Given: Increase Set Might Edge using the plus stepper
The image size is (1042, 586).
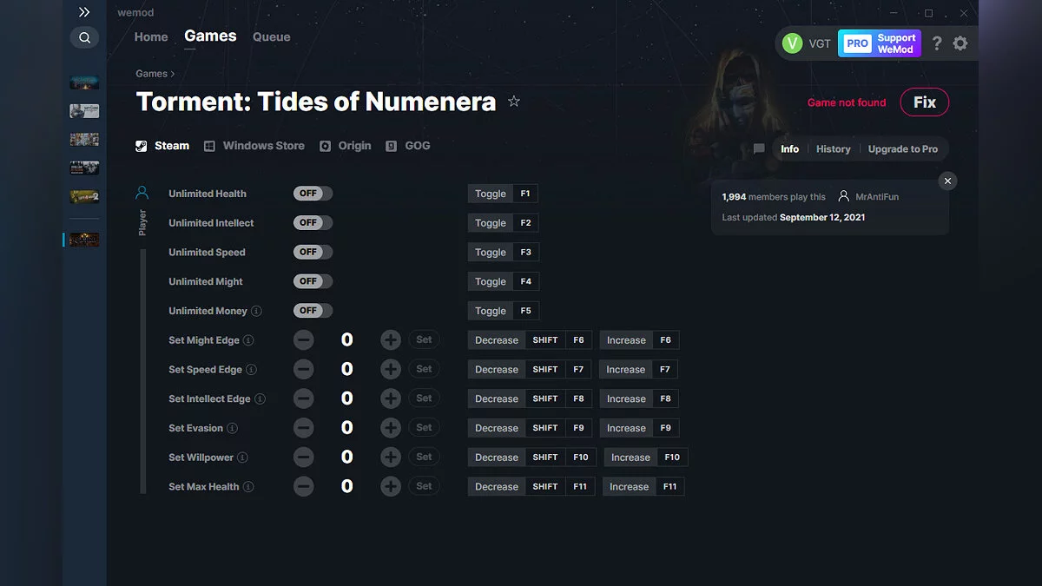Looking at the screenshot, I should (390, 339).
